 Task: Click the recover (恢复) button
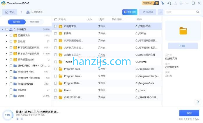[x=189, y=113]
